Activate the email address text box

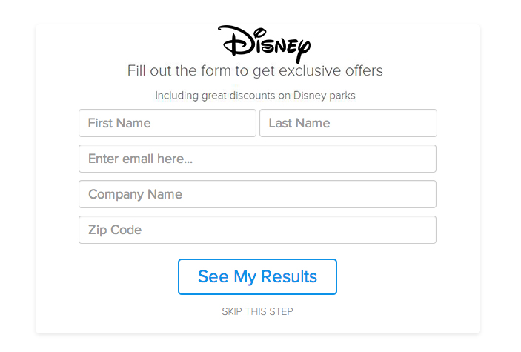[257, 159]
